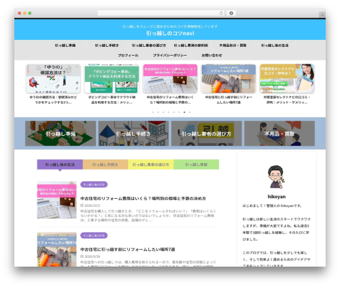Screen dimensions: 340x287
Task: Open the 「ゆうID」確認方法は？ carousel thumbnail
Action: (x=53, y=79)
